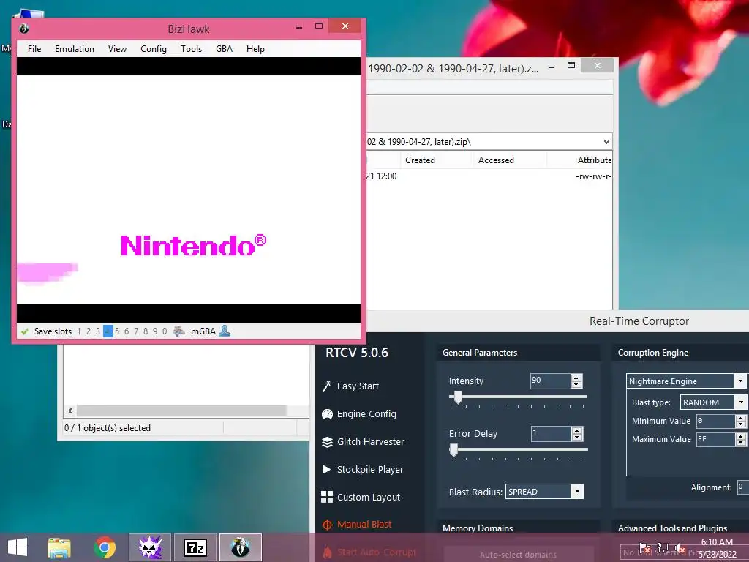Screen dimensions: 749x562
Task: Click the Maximum Value field showing FF
Action: coord(715,439)
